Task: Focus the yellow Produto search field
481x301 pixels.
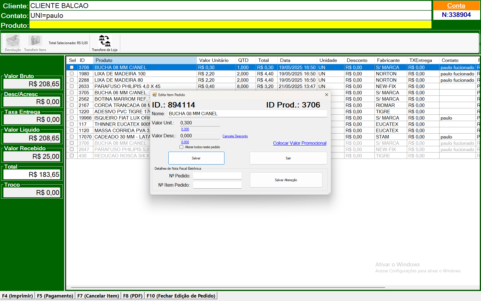Action: [x=230, y=25]
